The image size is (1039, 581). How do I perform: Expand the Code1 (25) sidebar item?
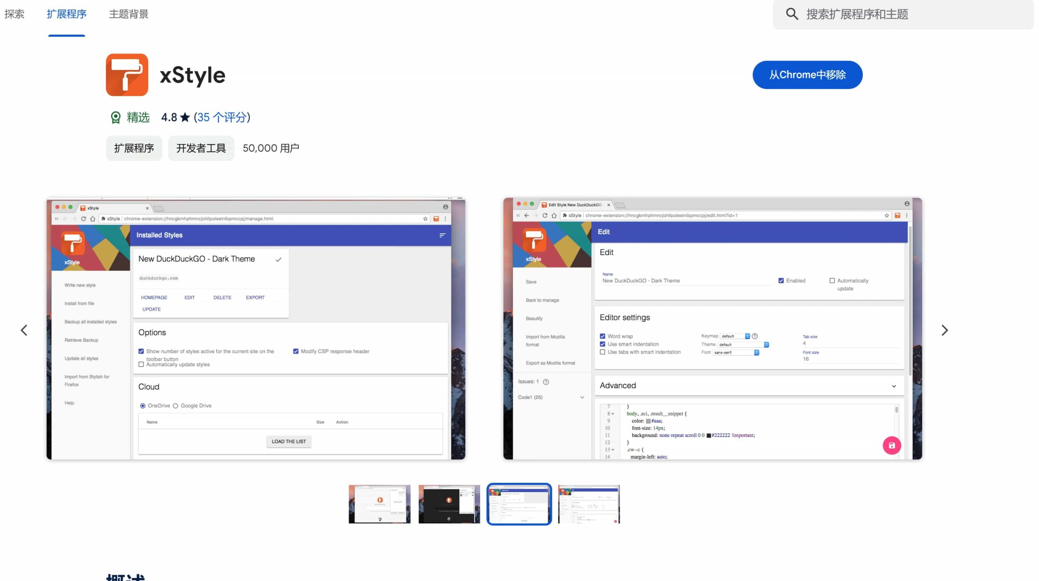[582, 397]
